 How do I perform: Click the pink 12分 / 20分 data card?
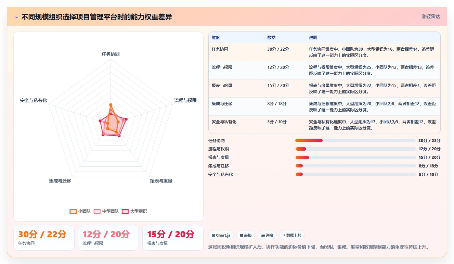(108, 238)
